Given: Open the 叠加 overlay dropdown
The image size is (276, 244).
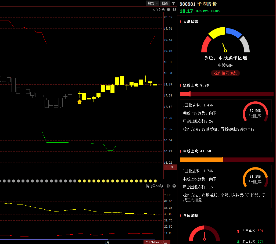Looking at the screenshot, I should 153,3.
